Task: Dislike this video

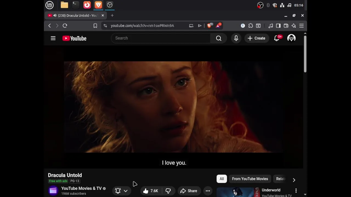Action: point(168,191)
